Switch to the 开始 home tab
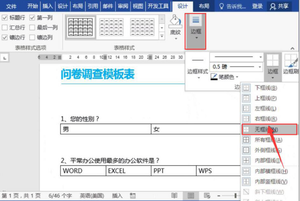 pyautogui.click(x=32, y=6)
